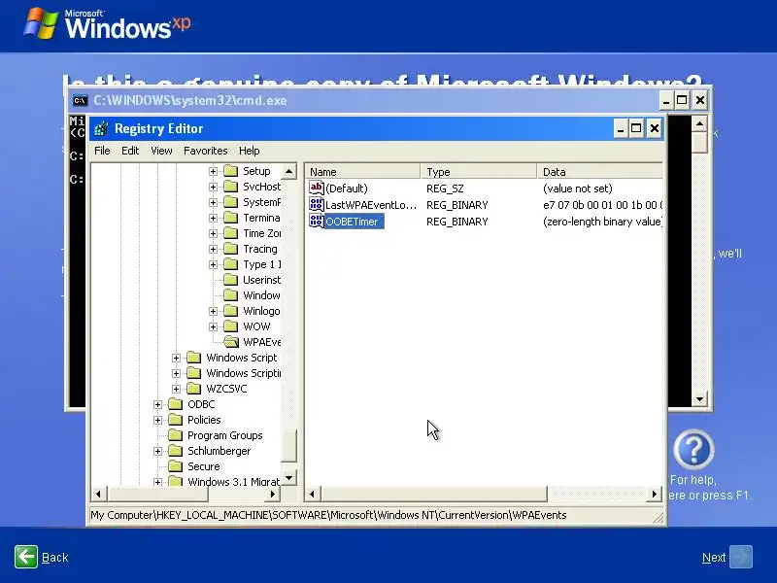Screen dimensions: 777x583
Task: Expand the WZCSVC registry key
Action: coord(177,390)
